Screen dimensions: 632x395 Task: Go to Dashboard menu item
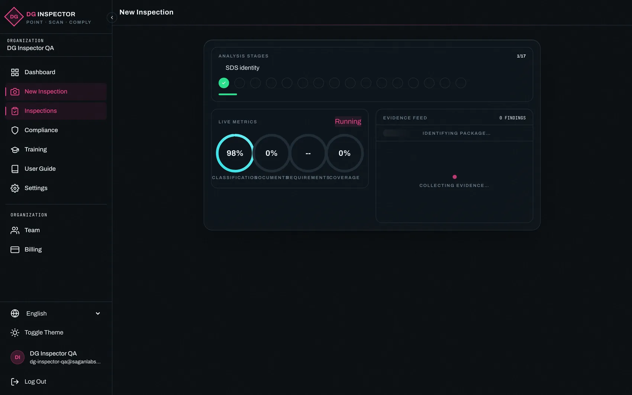[x=56, y=72]
